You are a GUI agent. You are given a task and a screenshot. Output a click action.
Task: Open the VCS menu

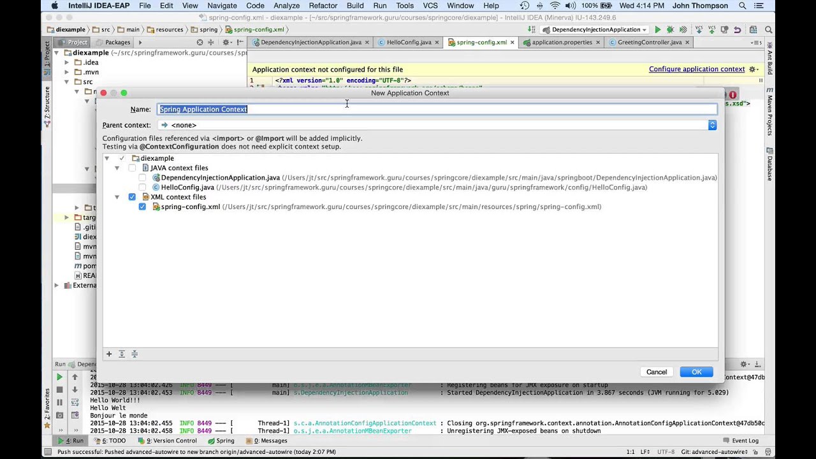pyautogui.click(x=430, y=6)
